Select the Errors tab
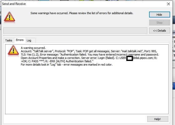175x125 pixels. [x=19, y=40]
